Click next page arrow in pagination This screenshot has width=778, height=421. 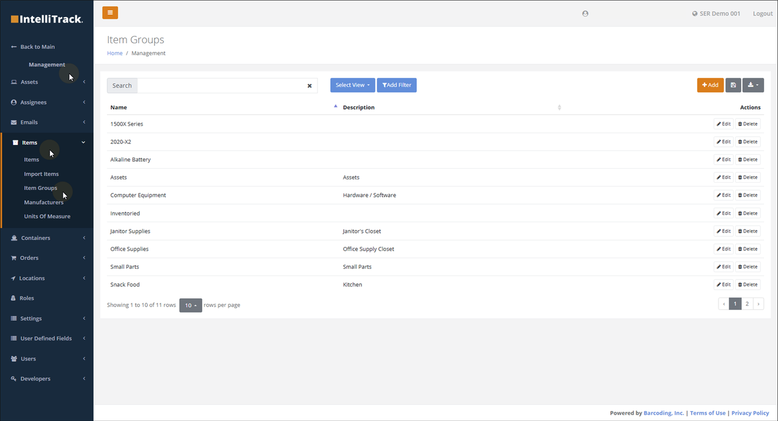(x=759, y=304)
